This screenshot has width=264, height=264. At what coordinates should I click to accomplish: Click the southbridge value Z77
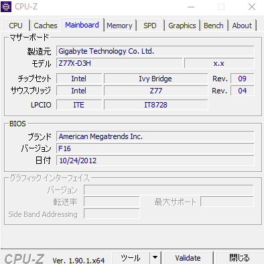[155, 91]
